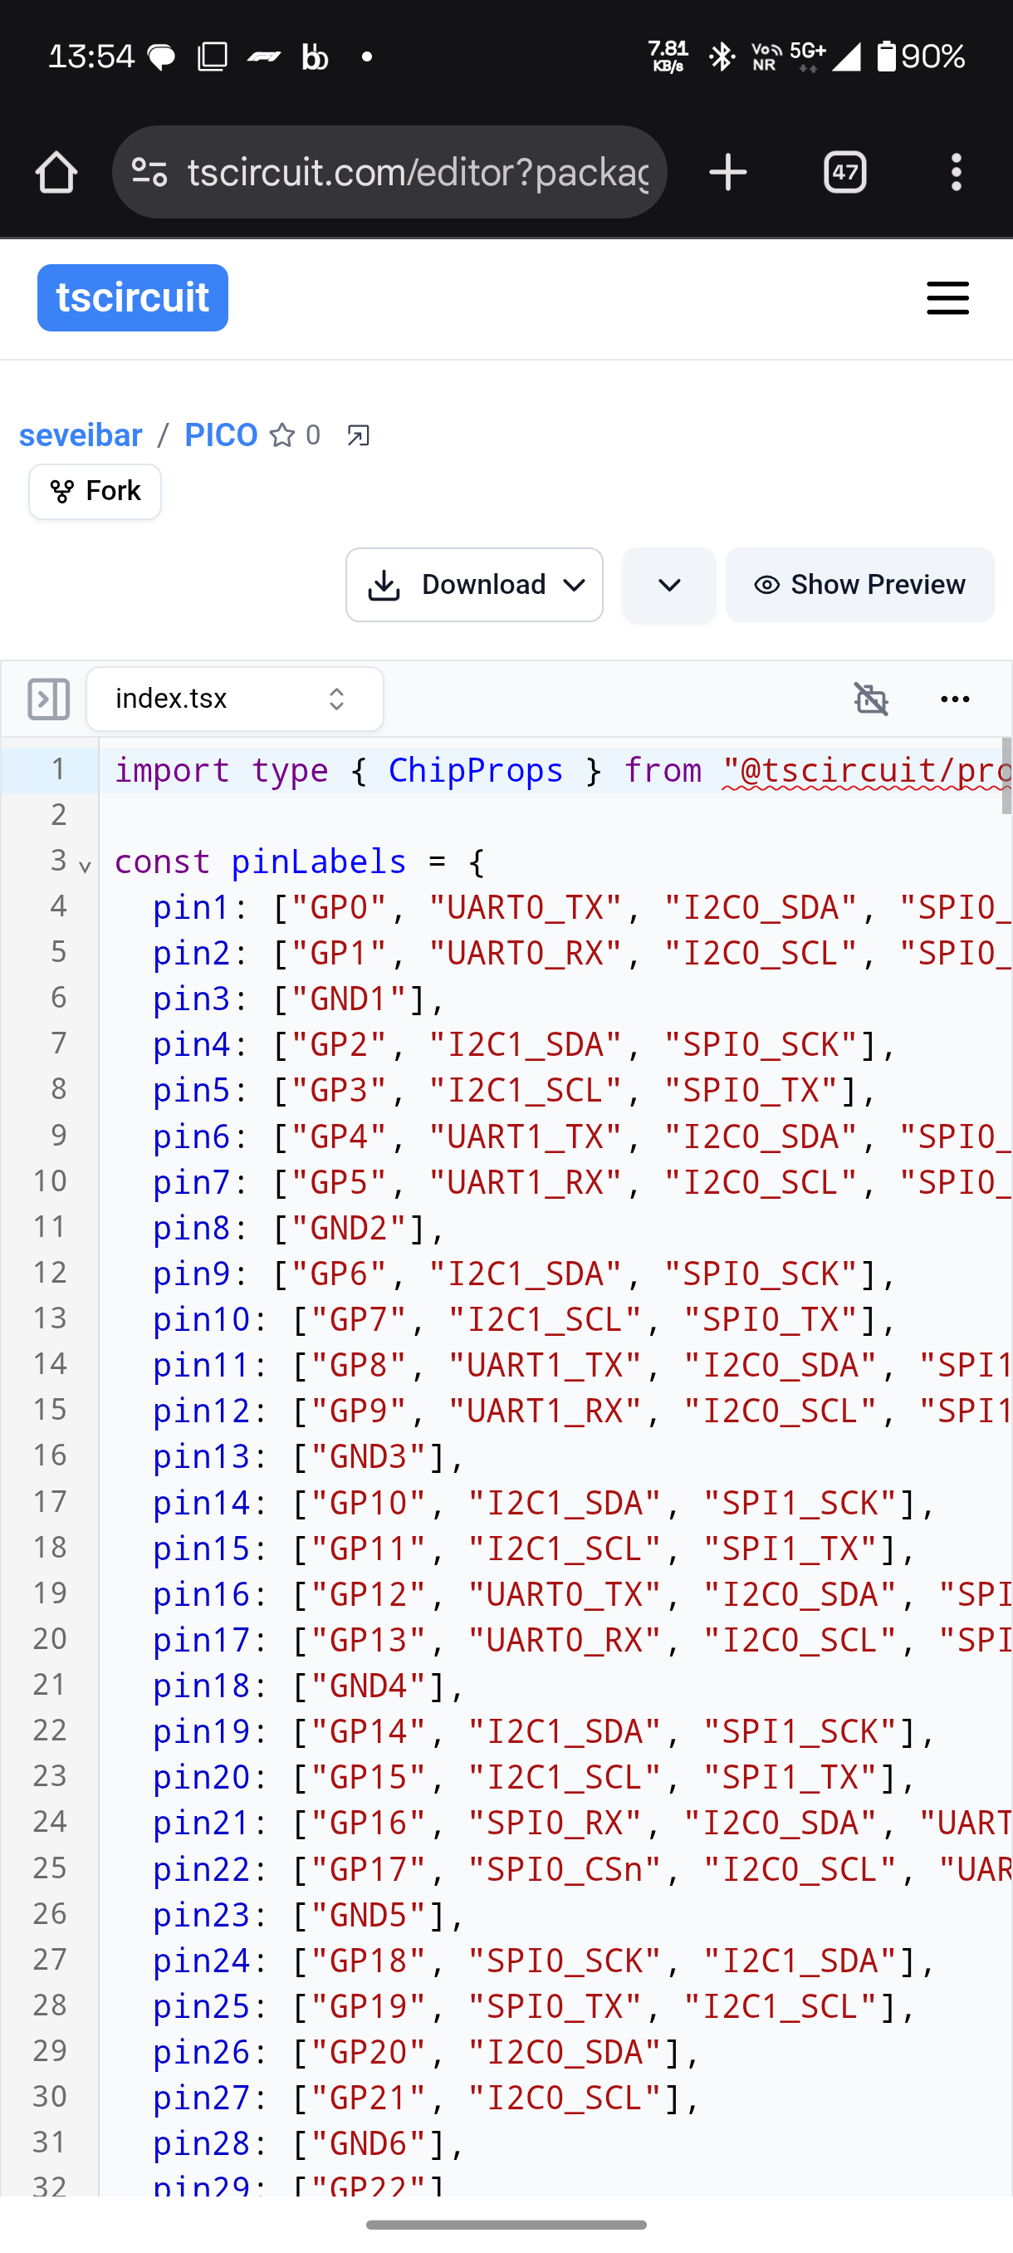Viewport: 1013px width, 2253px height.
Task: Click "SPI0_CSn" on pin22 line
Action: pos(565,1869)
